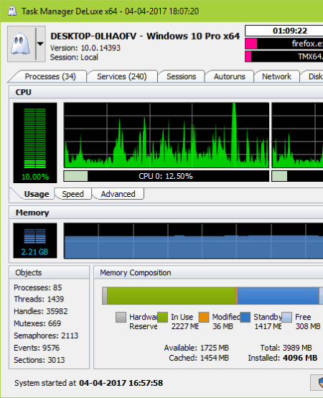The image size is (323, 398).
Task: Go to the Autoruns tab
Action: click(230, 76)
